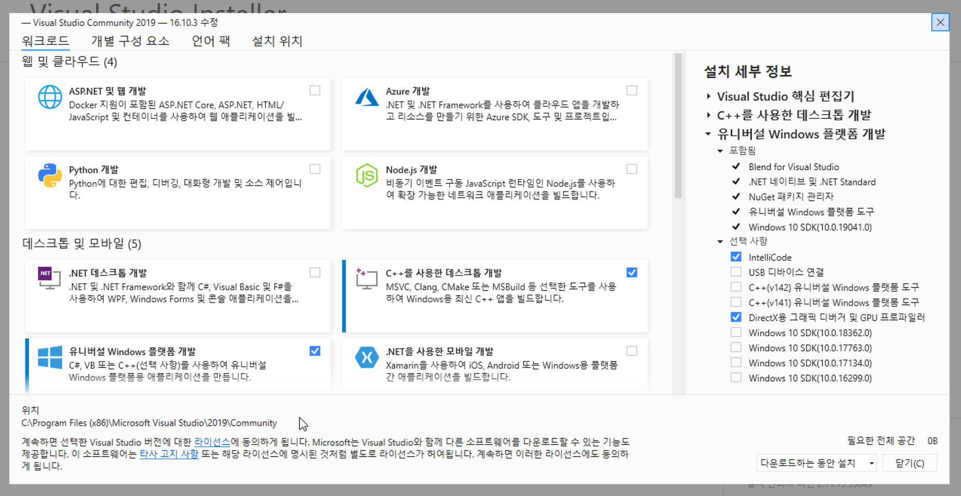961x496 pixels.
Task: Check C++(v142) 유니버설 Windows 플랫폼 도구
Action: click(x=736, y=287)
